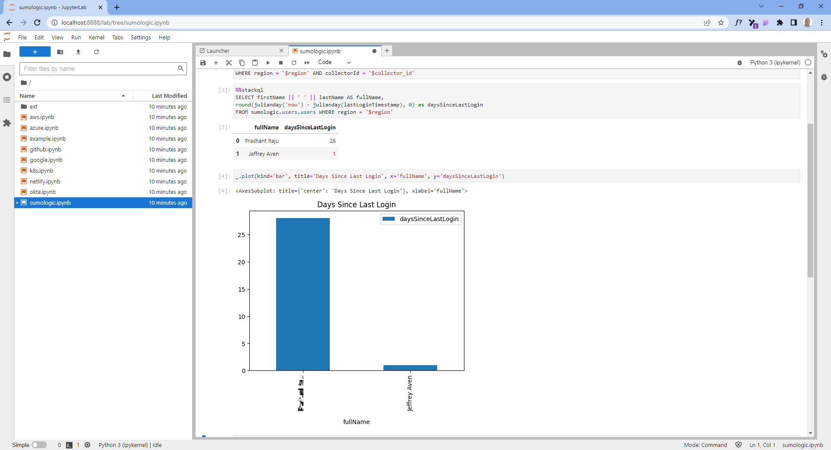
Task: Open the Running Terminals and Kernels sidebar
Action: [7, 77]
